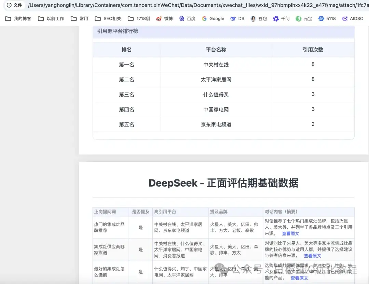The width and height of the screenshot is (369, 284).
Task: Select the 最好的集成灶怎么选购 query cell
Action: coord(111,272)
